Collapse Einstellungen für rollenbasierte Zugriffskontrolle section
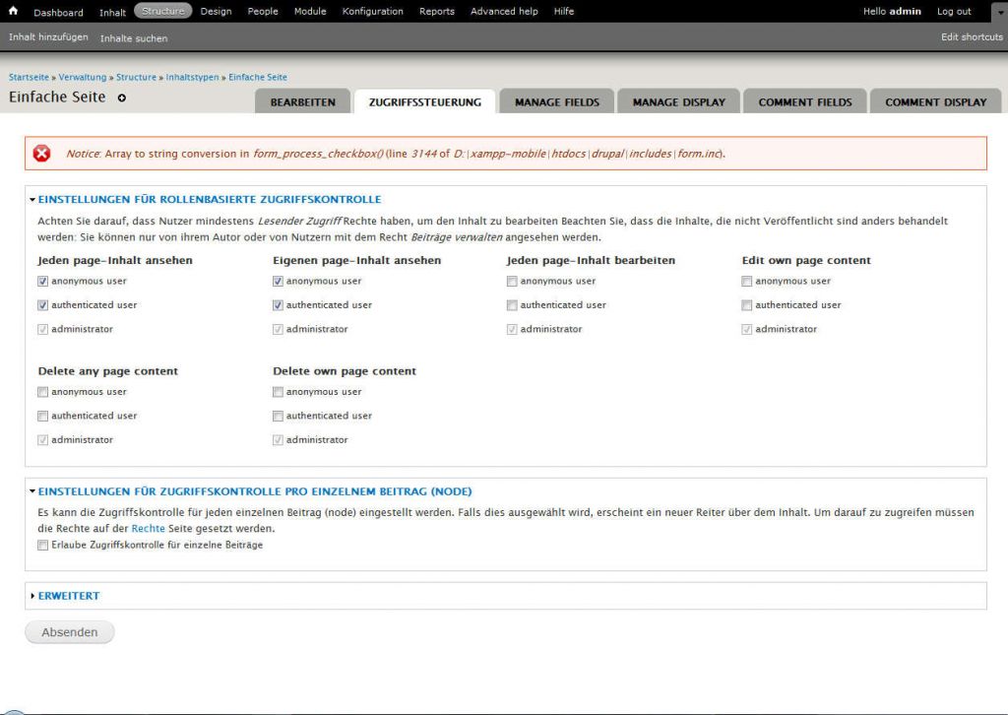The width and height of the screenshot is (1008, 715). pyautogui.click(x=209, y=199)
